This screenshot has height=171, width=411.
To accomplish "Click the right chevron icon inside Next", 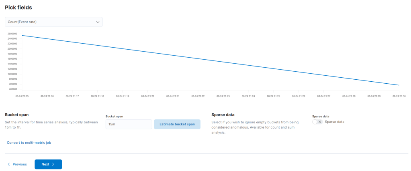I will point(53,164).
